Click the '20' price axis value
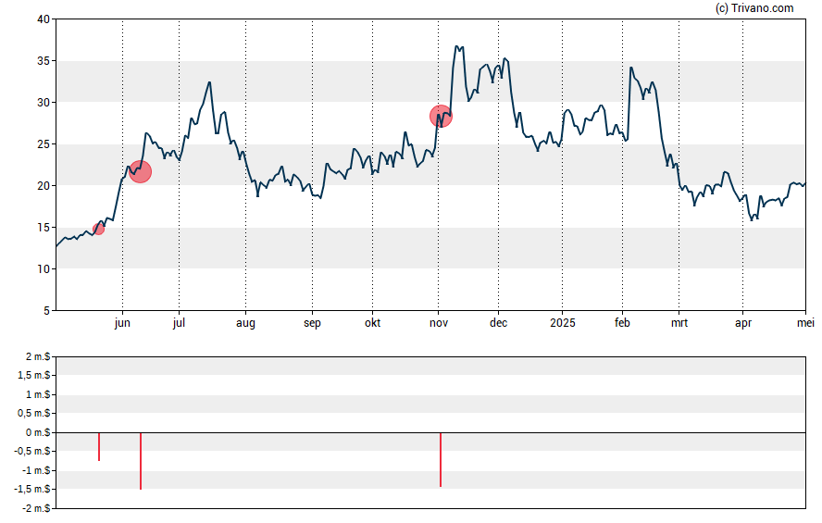The width and height of the screenshot is (822, 523). pos(44,186)
